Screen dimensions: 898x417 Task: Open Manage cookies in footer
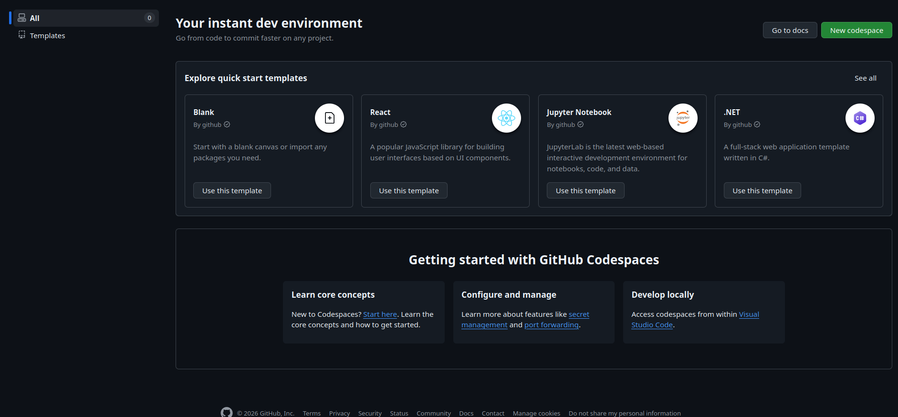(x=536, y=413)
